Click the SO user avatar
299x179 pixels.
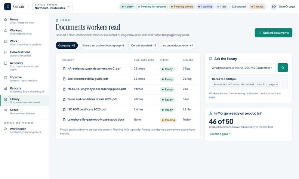tap(274, 6)
